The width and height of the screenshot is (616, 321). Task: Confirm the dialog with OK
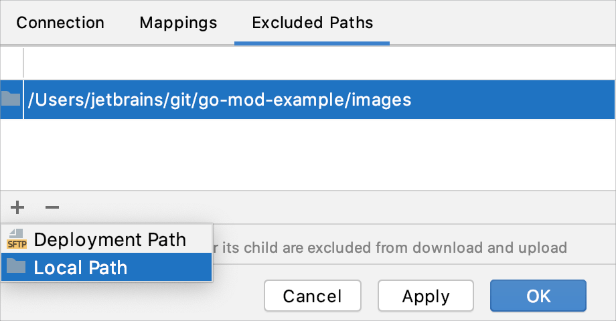click(538, 296)
